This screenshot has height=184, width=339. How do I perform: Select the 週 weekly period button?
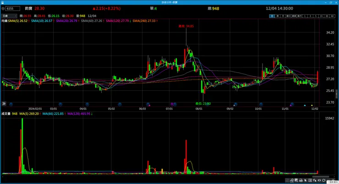tap(277, 16)
